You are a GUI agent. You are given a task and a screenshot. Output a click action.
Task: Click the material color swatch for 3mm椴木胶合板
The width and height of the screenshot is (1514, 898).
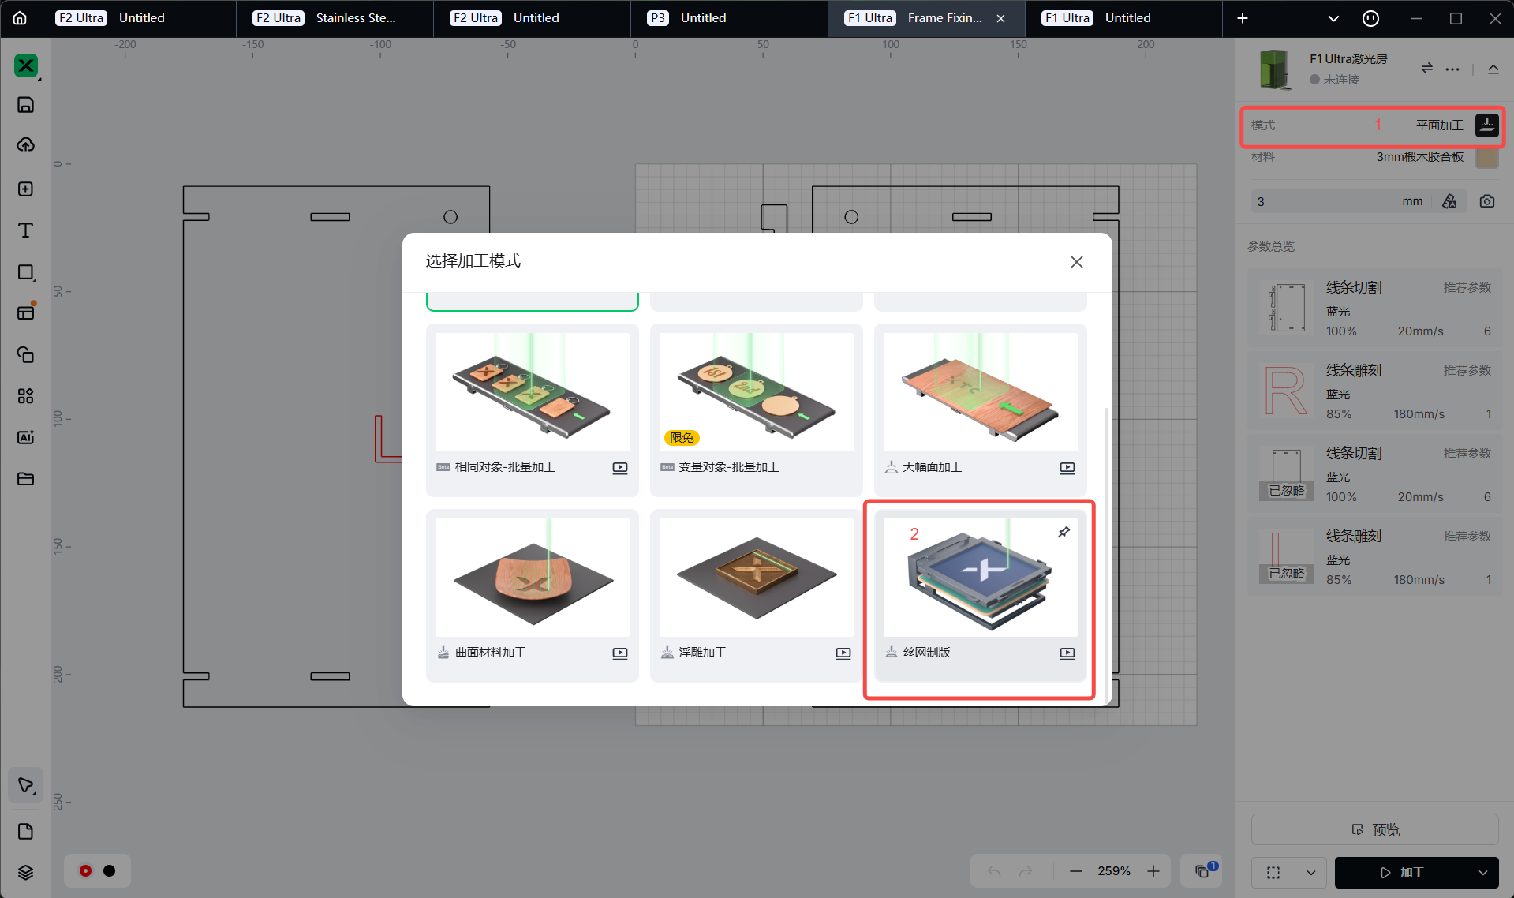pos(1486,157)
